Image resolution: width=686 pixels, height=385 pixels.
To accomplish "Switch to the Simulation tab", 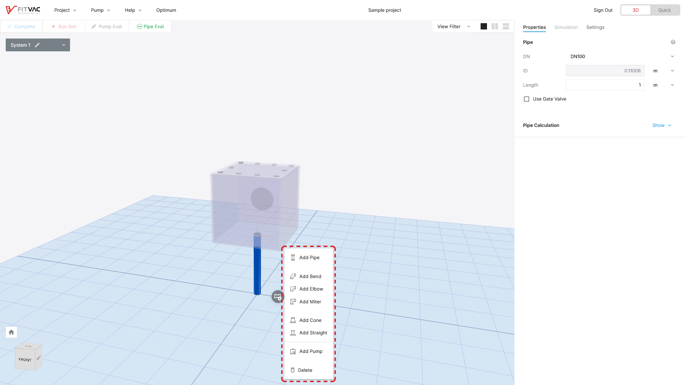I will coord(566,27).
